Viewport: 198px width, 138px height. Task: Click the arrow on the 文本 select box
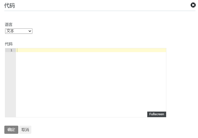[x=30, y=31]
